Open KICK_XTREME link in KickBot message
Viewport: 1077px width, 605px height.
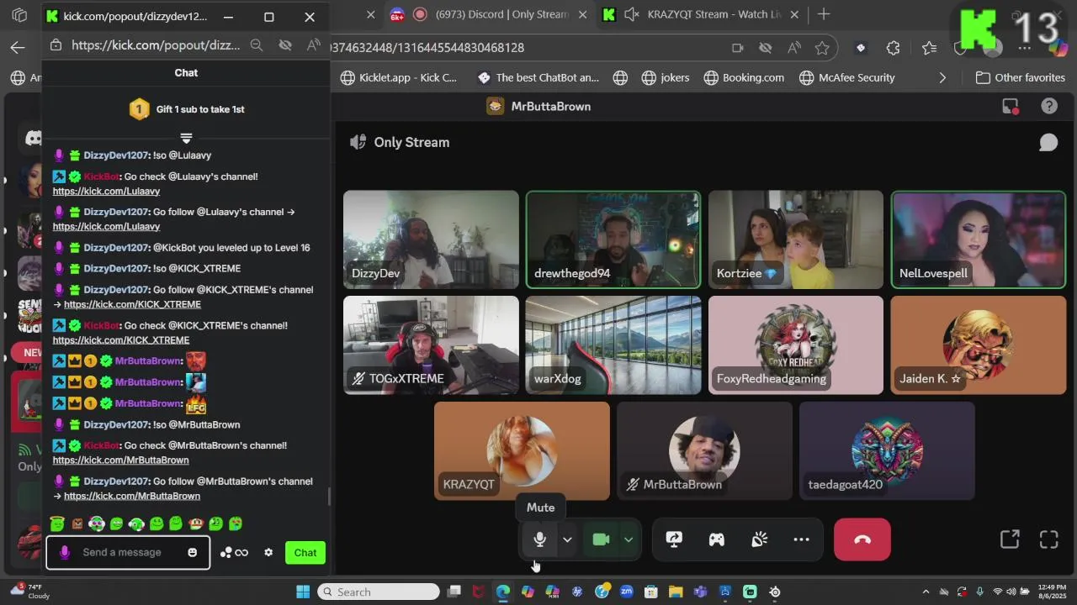click(121, 339)
